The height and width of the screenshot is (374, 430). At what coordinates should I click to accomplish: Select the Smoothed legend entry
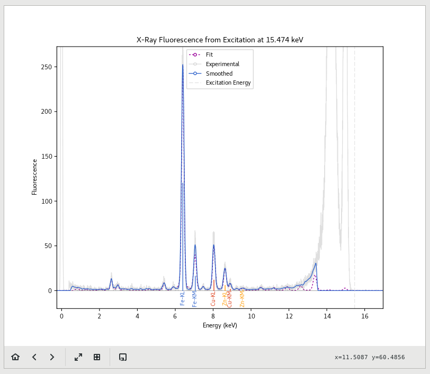(x=219, y=74)
